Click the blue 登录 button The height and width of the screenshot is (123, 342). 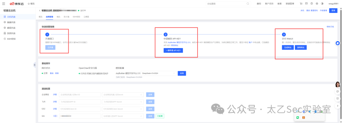[333, 10]
